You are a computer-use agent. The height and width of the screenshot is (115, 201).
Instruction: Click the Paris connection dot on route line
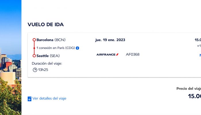[34, 48]
